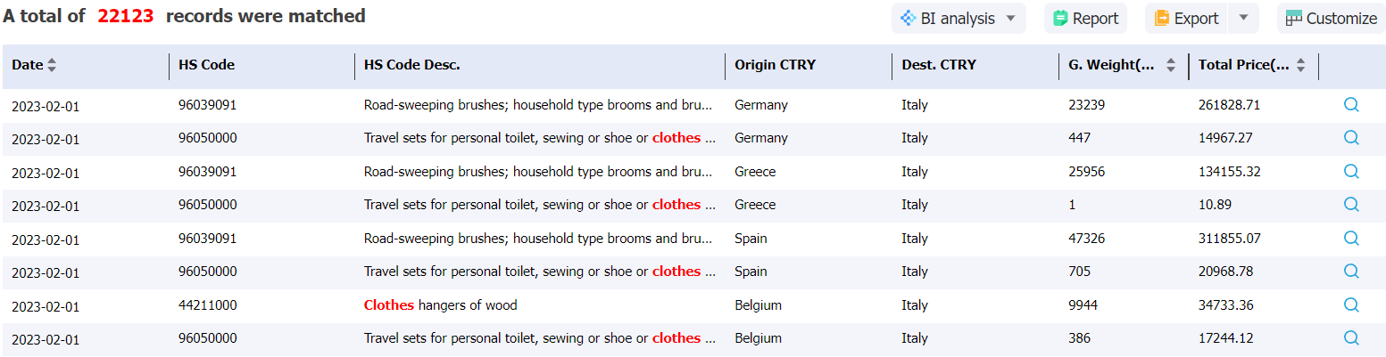Select the HS Code Desc. column header

pyautogui.click(x=411, y=65)
